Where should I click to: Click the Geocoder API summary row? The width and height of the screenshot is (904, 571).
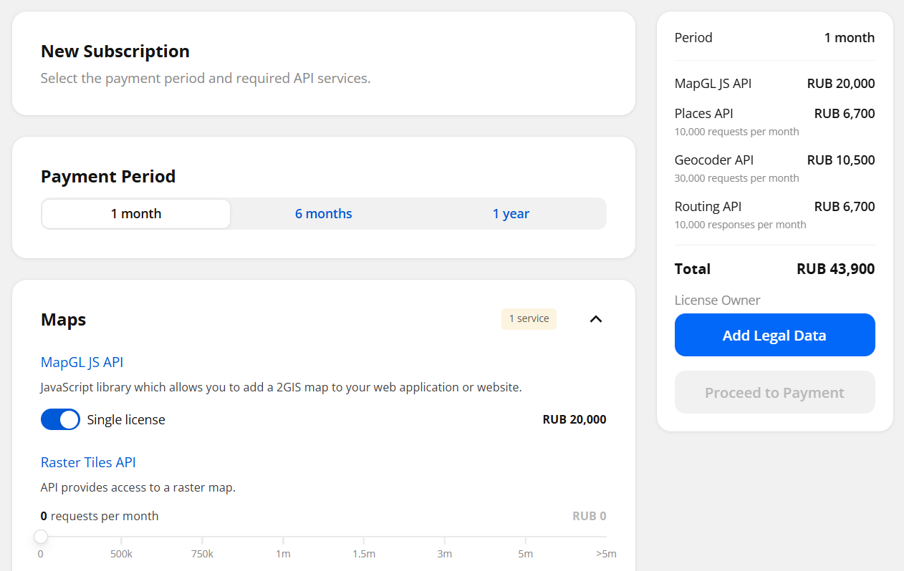click(x=774, y=167)
